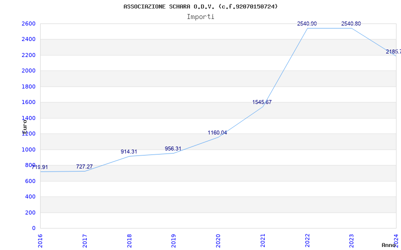The height and width of the screenshot is (250, 401).
Task: Click the 2023 x-axis year label
Action: coord(352,241)
